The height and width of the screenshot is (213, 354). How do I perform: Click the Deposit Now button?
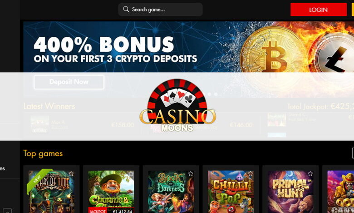[x=69, y=82]
